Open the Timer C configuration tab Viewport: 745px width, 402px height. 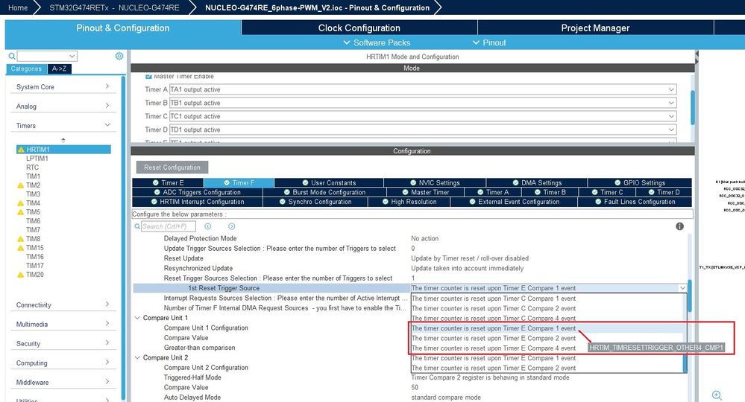point(607,192)
